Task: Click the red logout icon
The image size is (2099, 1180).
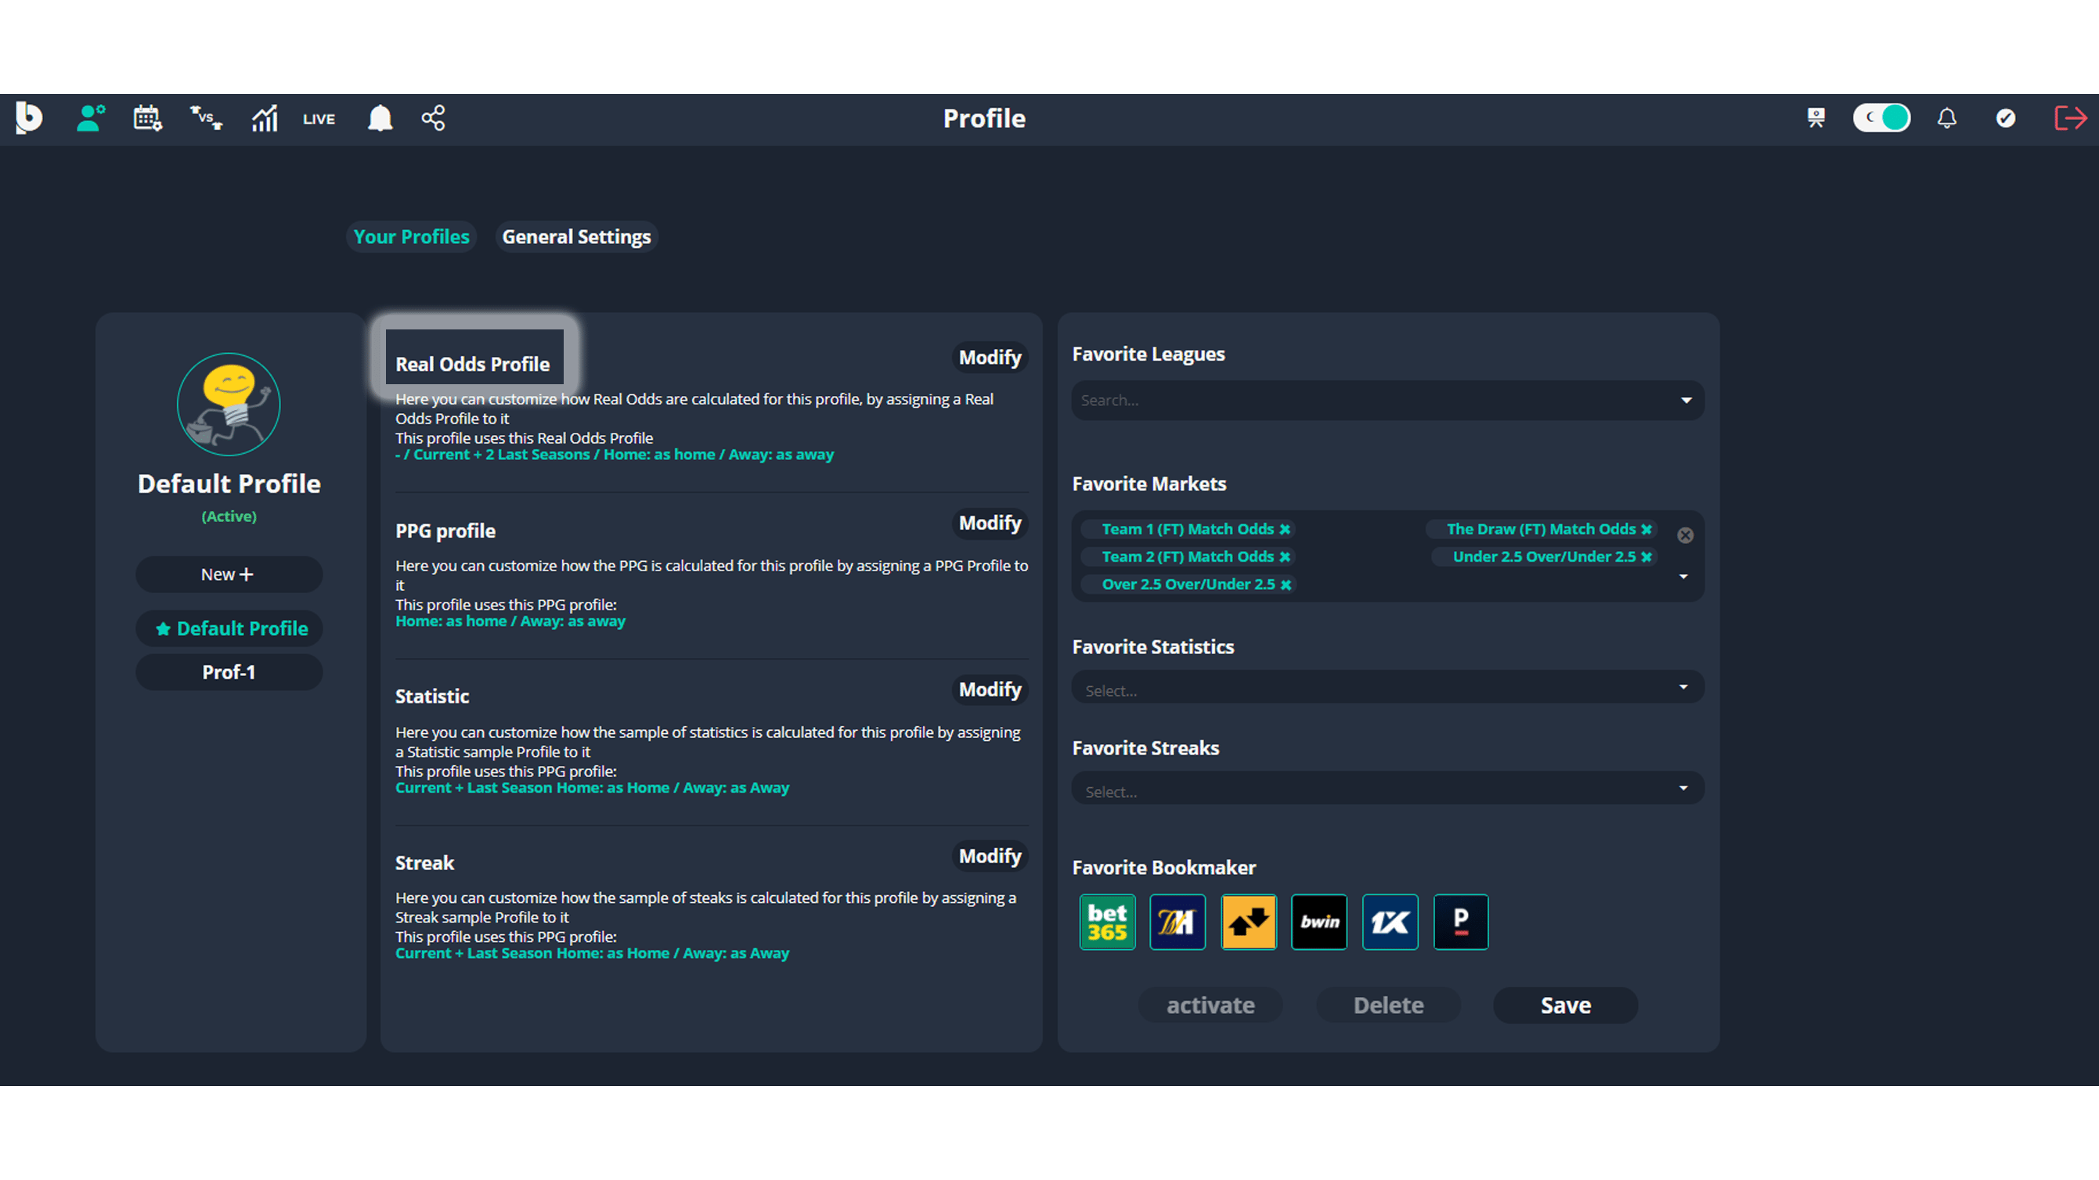Action: click(x=2071, y=118)
